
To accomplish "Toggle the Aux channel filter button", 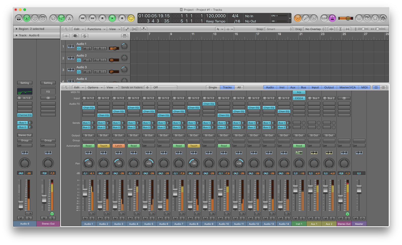I will [293, 87].
